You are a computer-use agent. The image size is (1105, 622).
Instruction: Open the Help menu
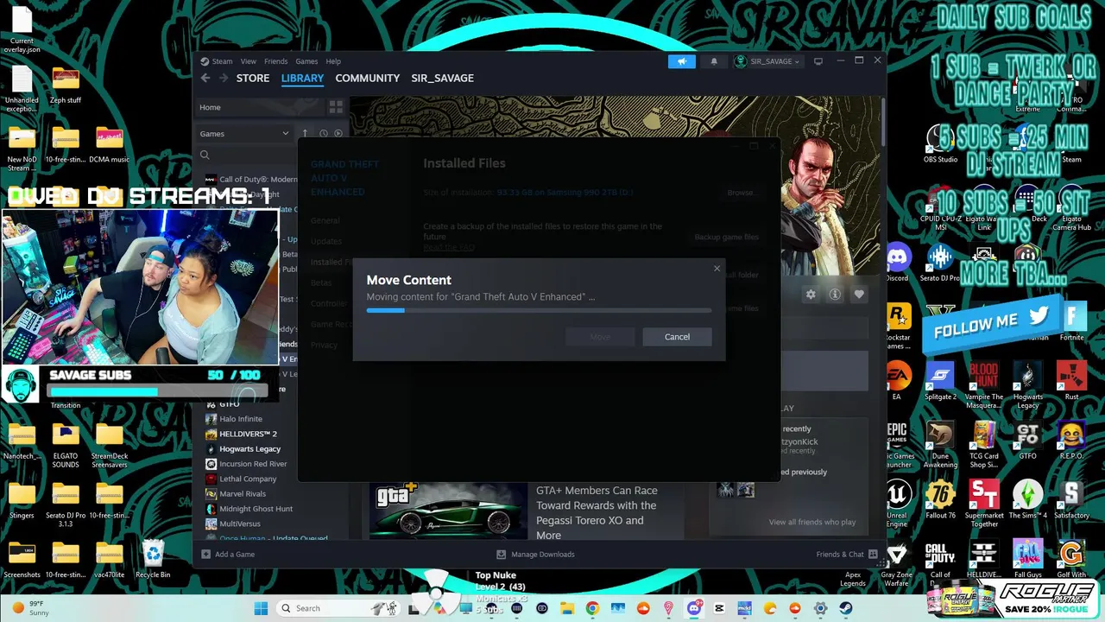click(333, 61)
